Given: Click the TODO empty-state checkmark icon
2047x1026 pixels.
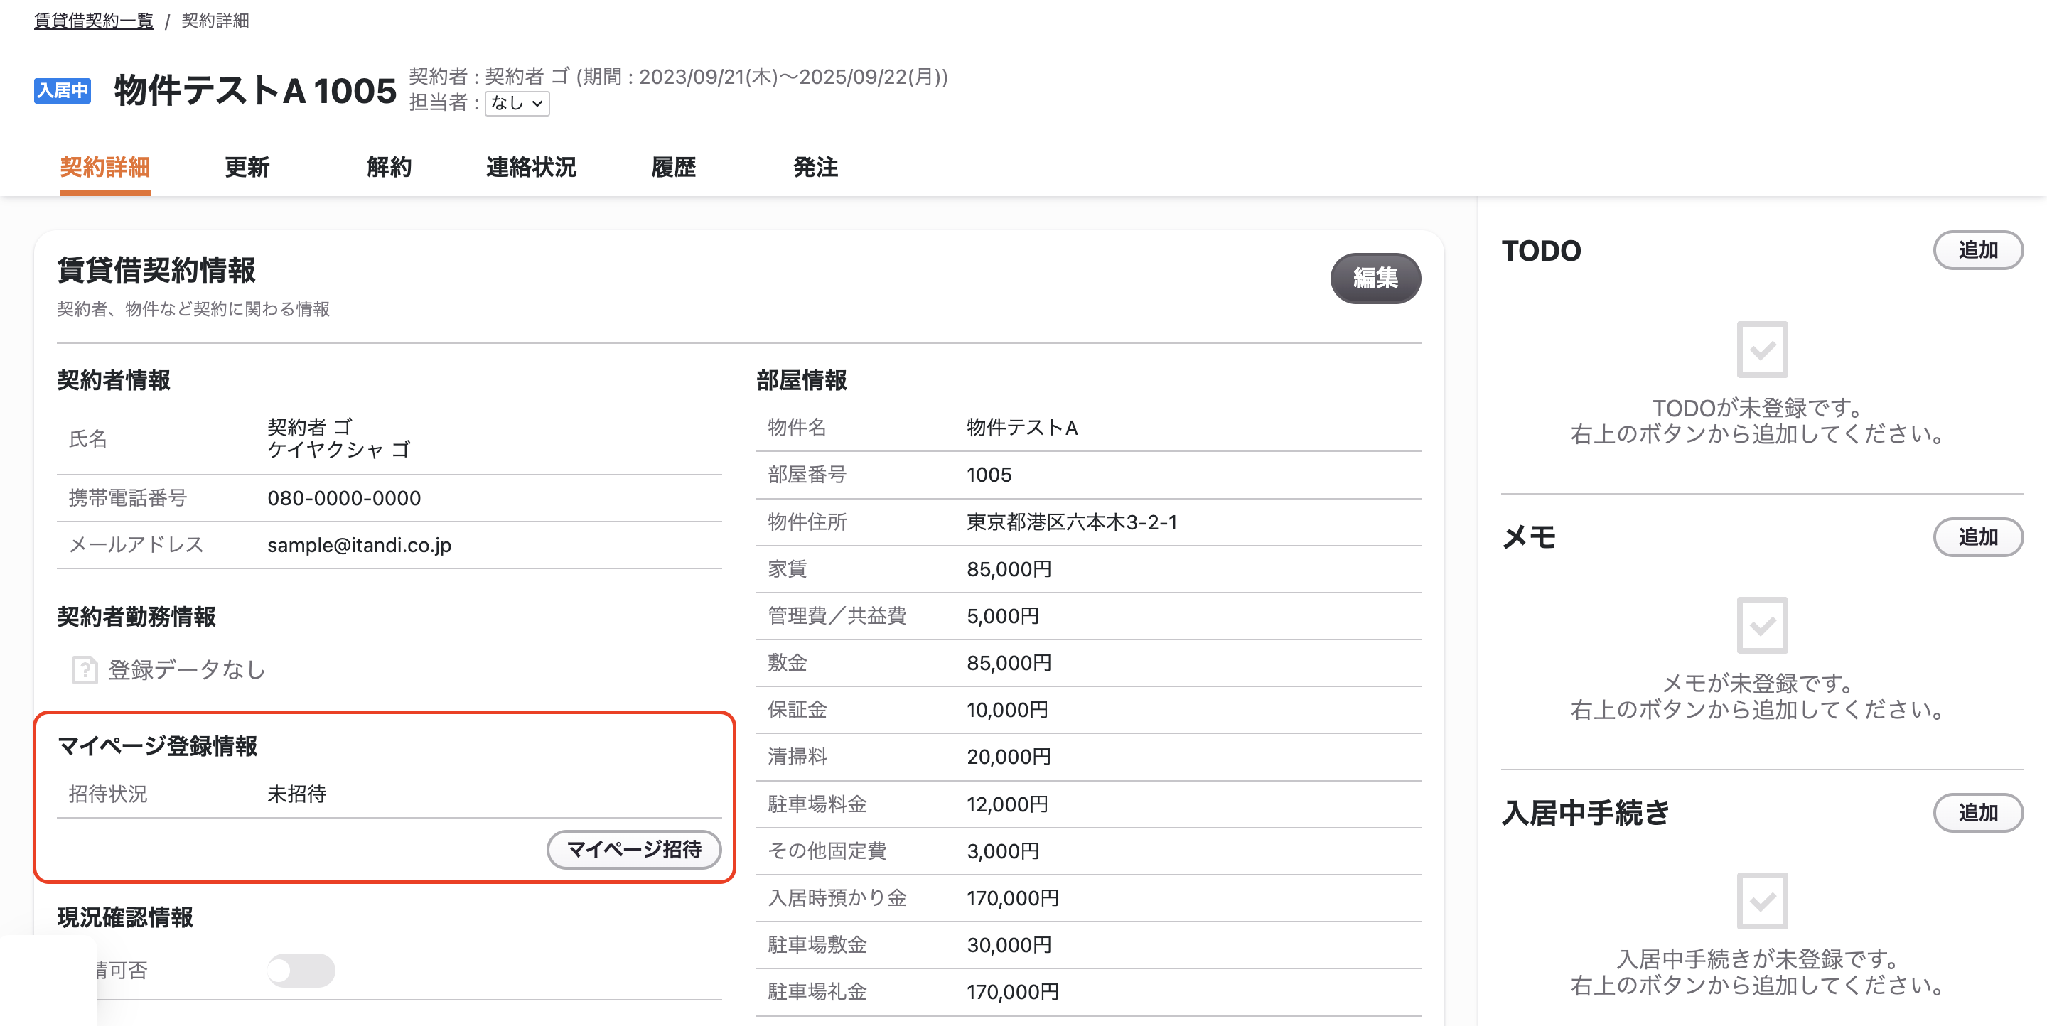Looking at the screenshot, I should pos(1762,350).
